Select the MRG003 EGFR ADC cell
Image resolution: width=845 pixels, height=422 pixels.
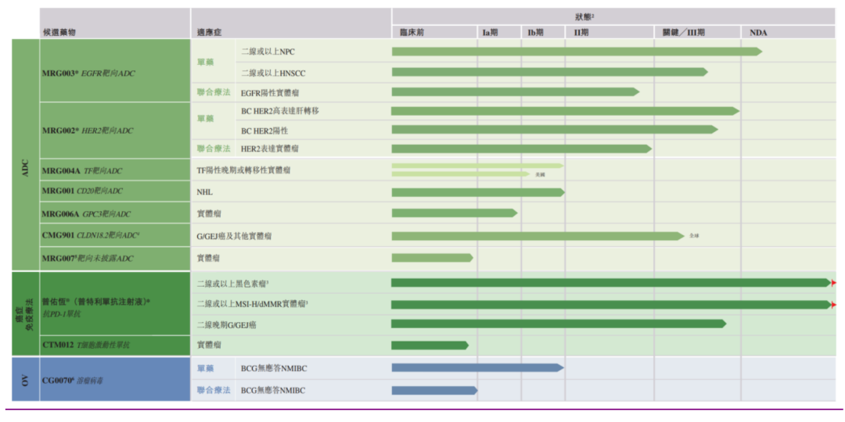coord(115,70)
